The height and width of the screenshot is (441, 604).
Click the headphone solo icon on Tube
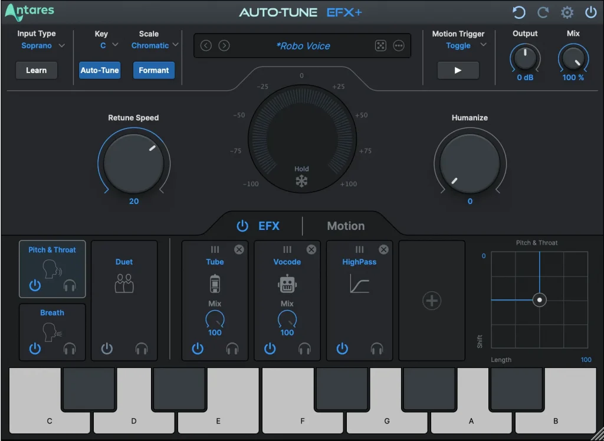coord(232,348)
